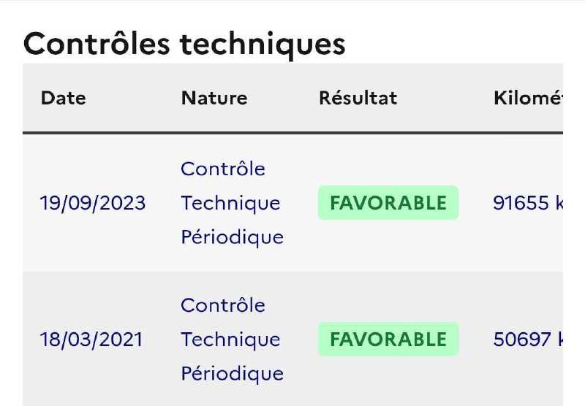Screen dimensions: 585x406
Task: Click the word "techniques" in the page heading
Action: click(x=263, y=45)
